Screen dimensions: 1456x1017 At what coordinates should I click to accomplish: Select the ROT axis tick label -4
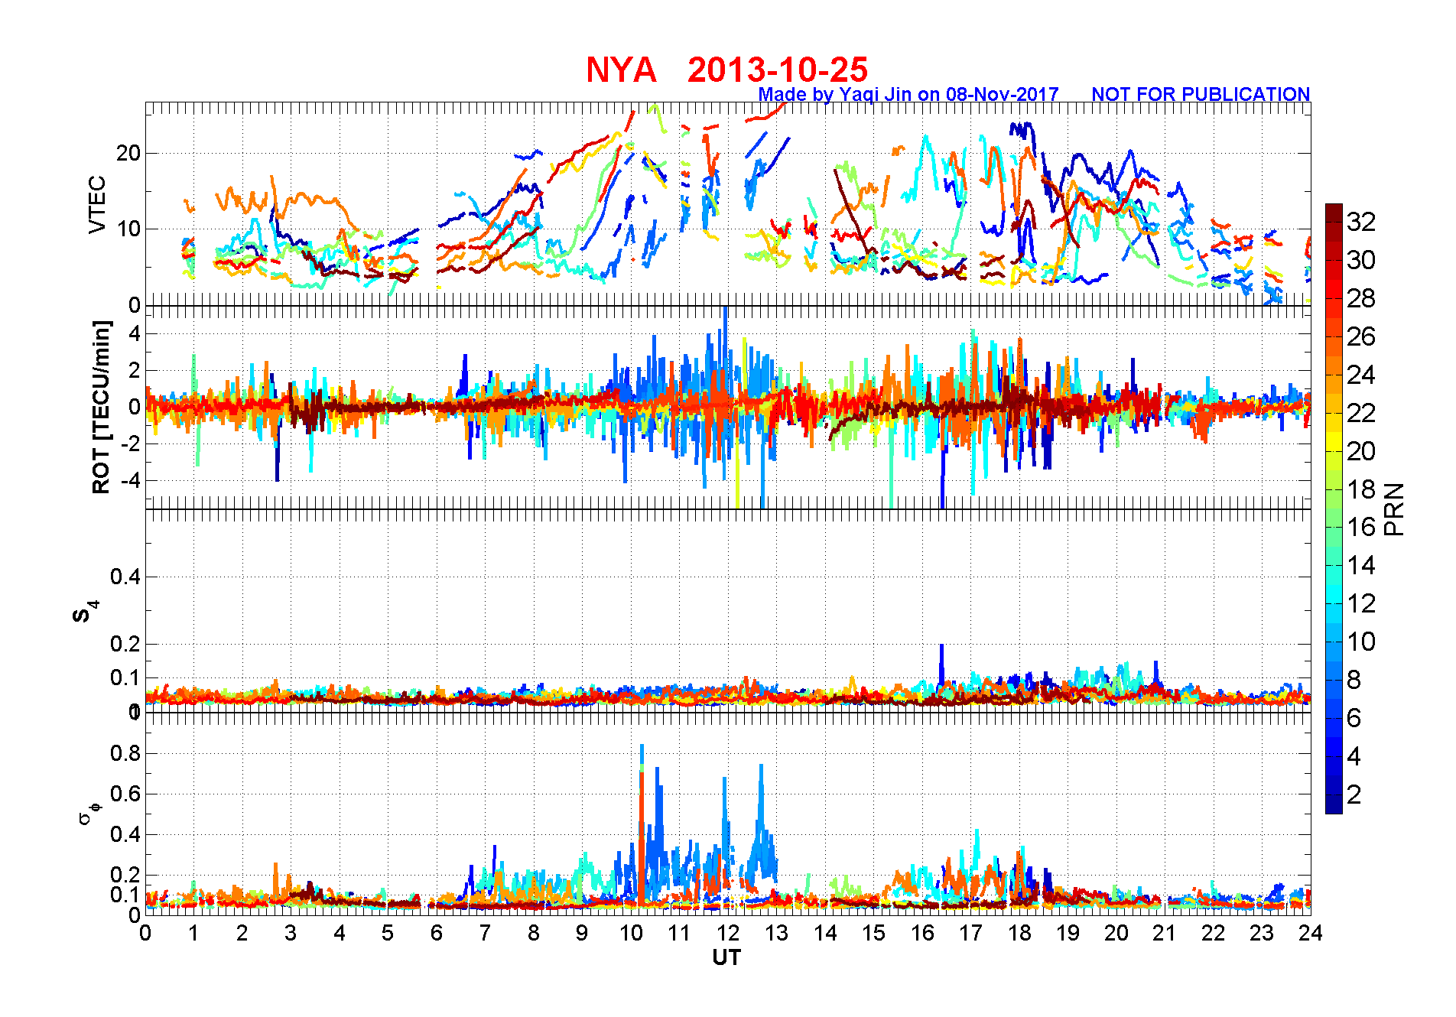pos(131,481)
